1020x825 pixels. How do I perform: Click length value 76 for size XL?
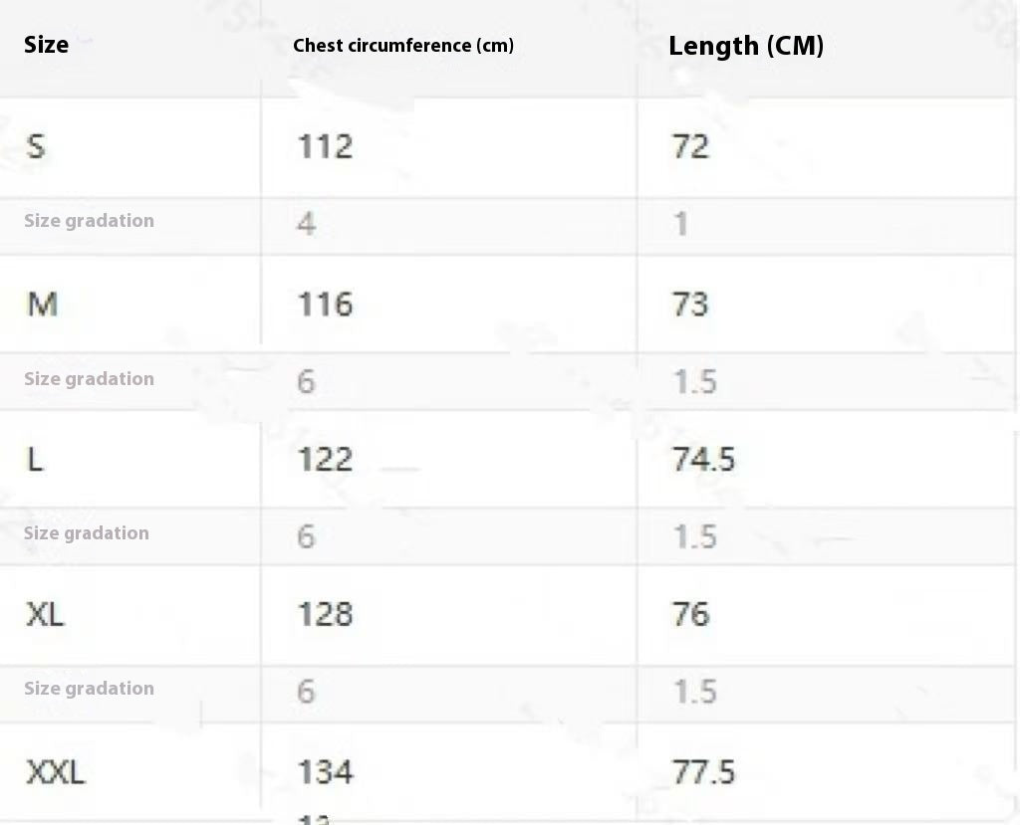[x=690, y=614]
